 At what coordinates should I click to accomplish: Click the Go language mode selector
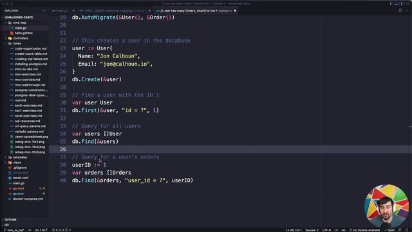tap(343, 230)
